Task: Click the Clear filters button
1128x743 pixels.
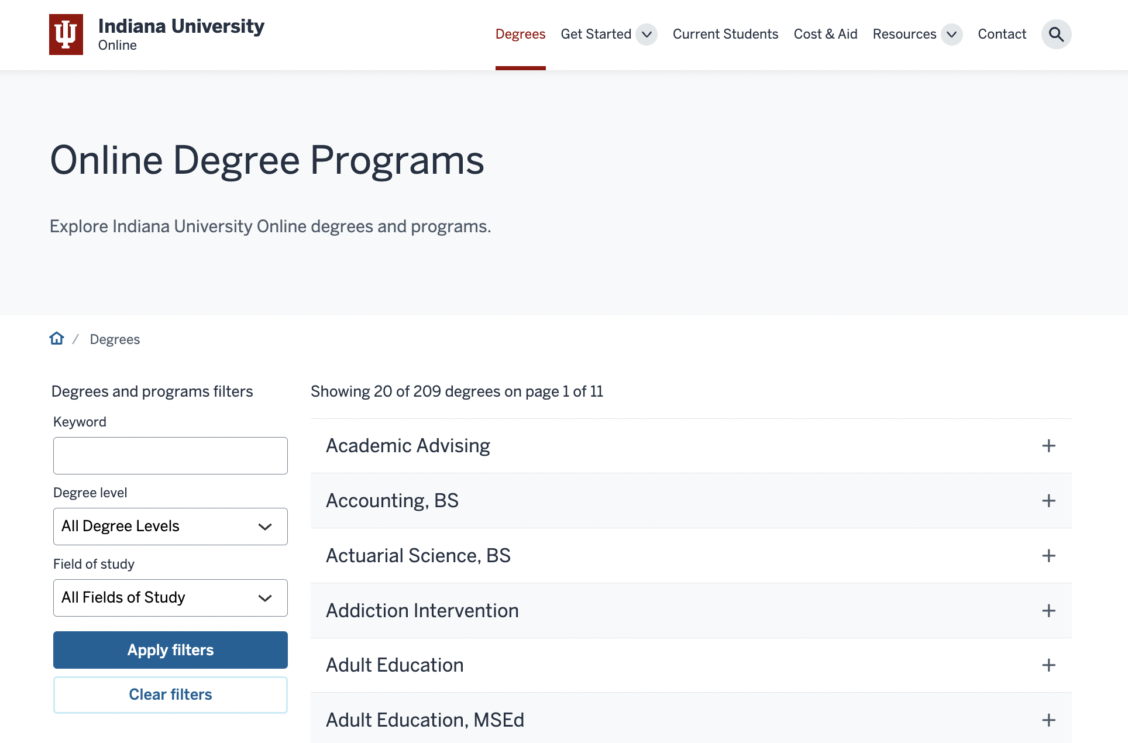Action: click(x=170, y=695)
